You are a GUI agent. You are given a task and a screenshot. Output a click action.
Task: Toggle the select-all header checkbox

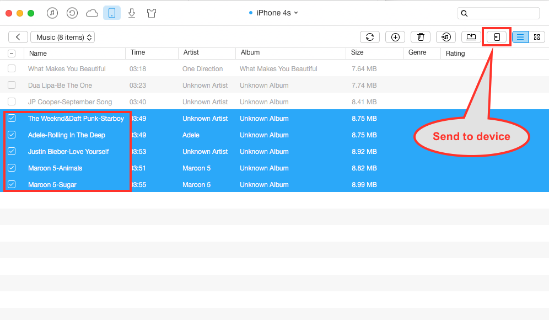[12, 54]
